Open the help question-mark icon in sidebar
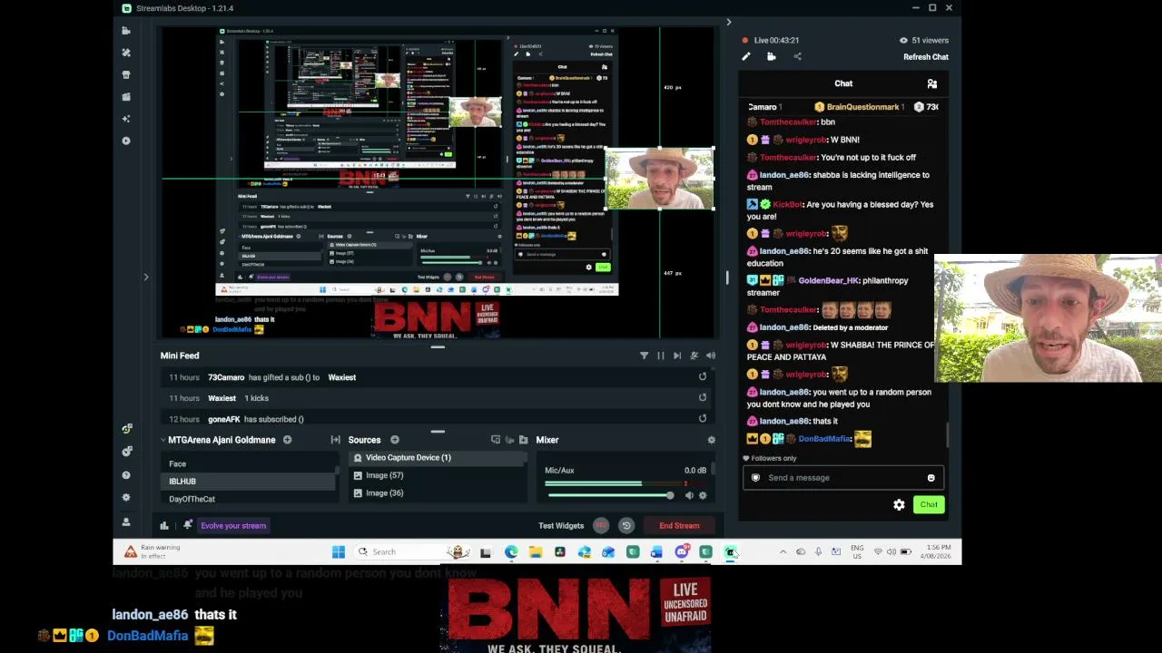This screenshot has height=653, width=1162. click(126, 474)
